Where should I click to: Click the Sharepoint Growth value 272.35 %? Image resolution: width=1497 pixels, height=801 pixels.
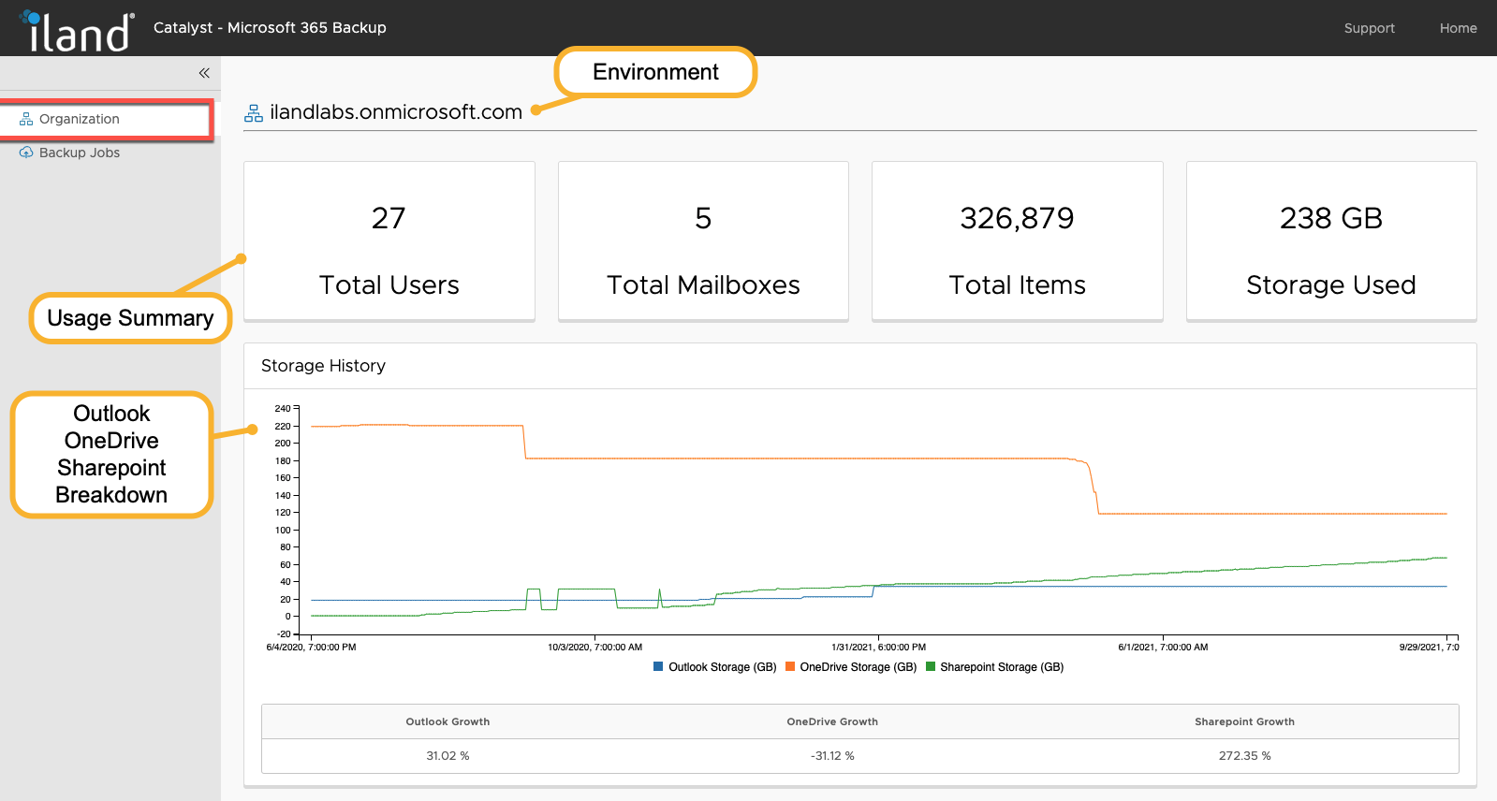tap(1244, 756)
